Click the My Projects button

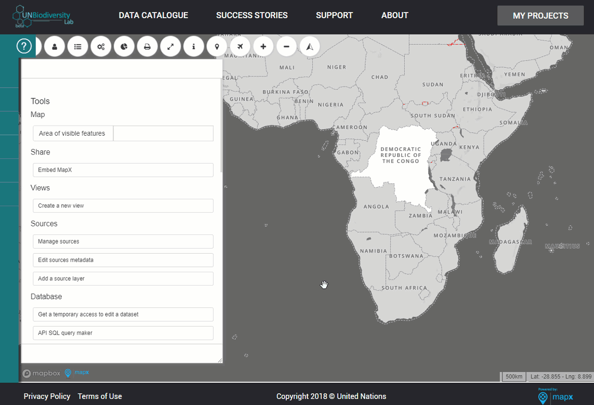[540, 16]
